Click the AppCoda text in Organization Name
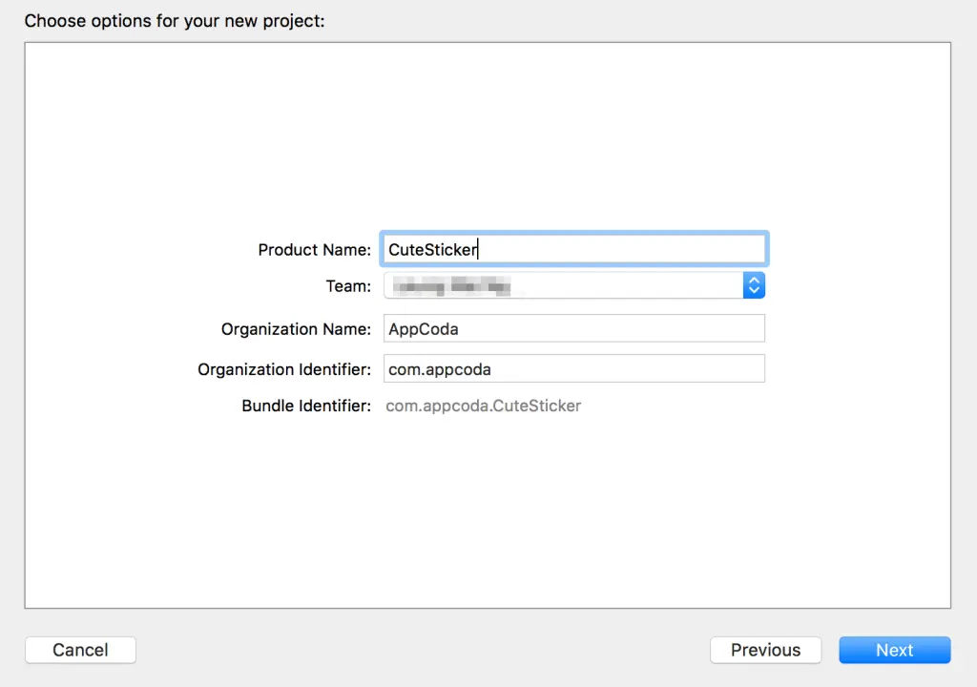Image resolution: width=977 pixels, height=687 pixels. [424, 328]
